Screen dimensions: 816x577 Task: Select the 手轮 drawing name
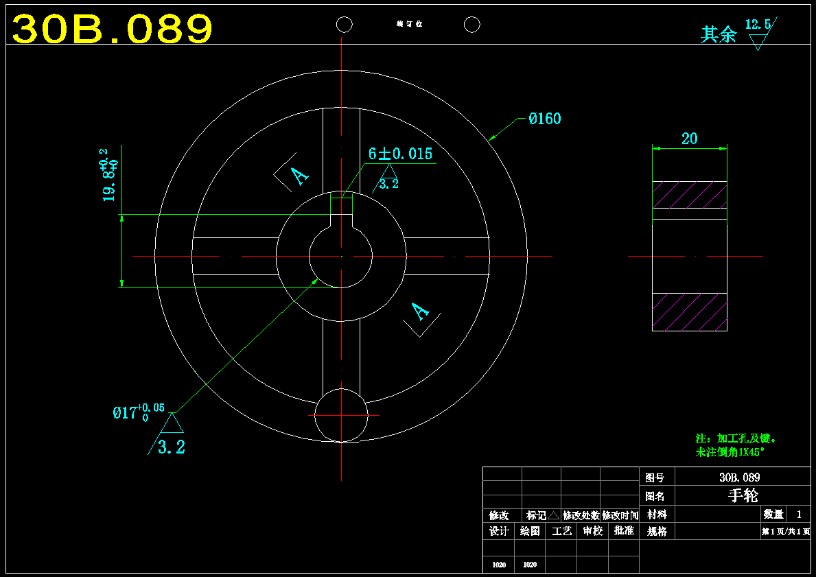point(743,495)
